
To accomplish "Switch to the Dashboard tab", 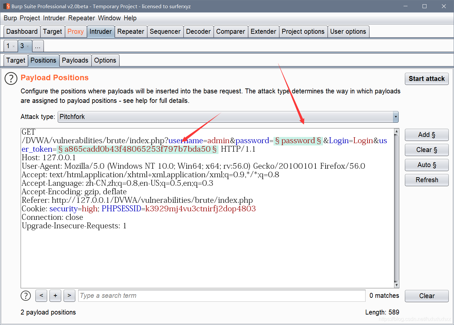I will tap(22, 31).
